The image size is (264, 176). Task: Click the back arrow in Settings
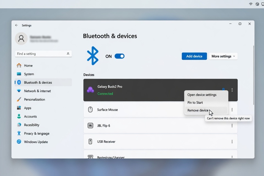point(16,25)
